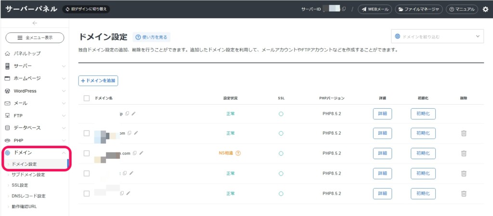Image resolution: width=493 pixels, height=216 pixels.
Task: Check the box in row above NS相違
Action: tap(87, 133)
